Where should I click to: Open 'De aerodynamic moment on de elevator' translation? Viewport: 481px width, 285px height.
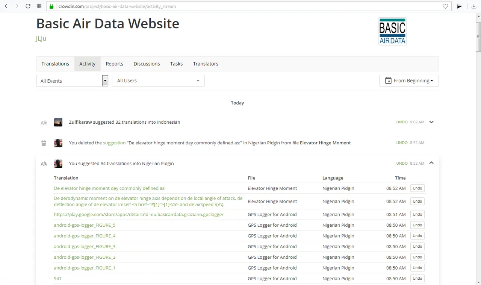coord(148,201)
